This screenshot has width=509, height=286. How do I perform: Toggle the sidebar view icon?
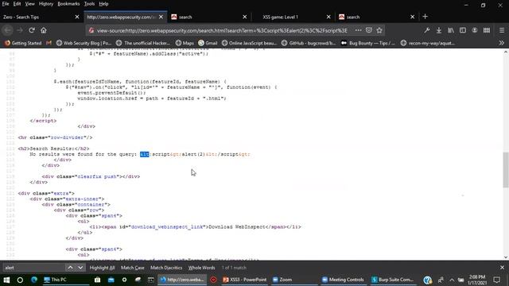click(463, 30)
